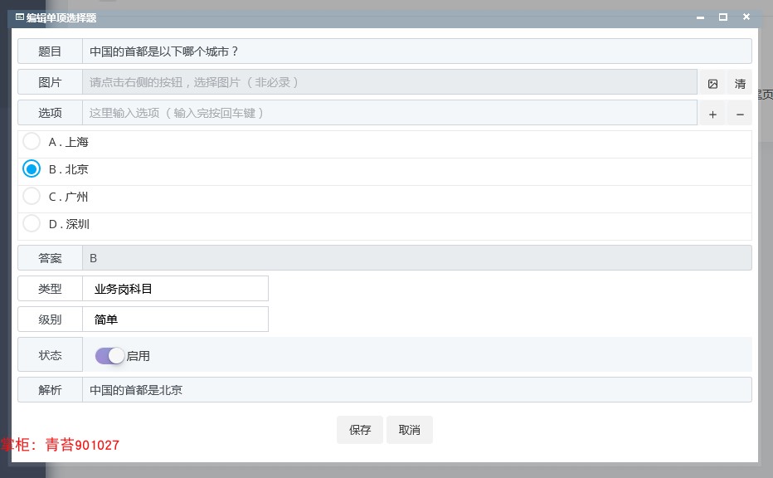Open the 级别 selector showing 简单

[x=175, y=319]
